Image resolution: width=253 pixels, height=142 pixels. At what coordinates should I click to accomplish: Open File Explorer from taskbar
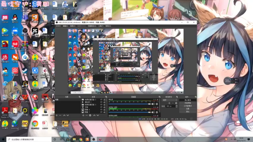click(x=74, y=139)
